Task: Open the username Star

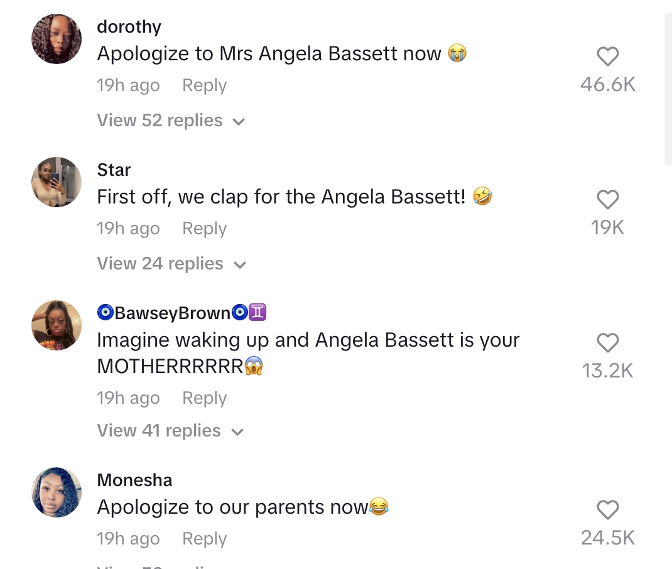Action: click(x=114, y=170)
